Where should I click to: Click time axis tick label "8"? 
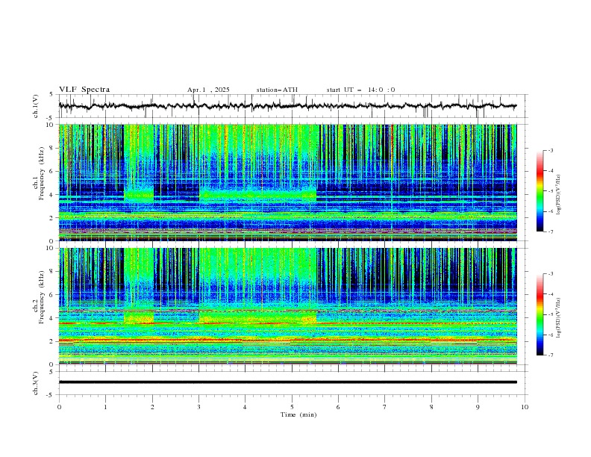point(431,407)
